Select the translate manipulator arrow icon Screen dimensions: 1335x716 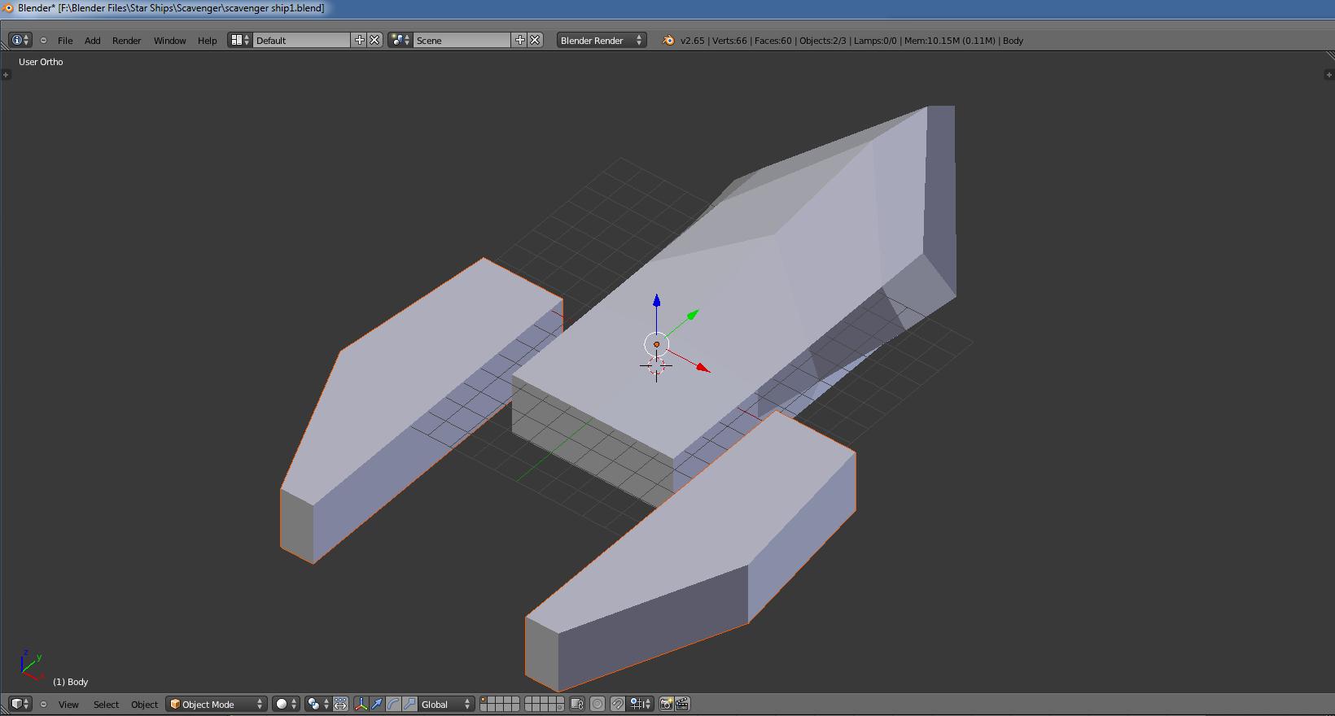click(x=377, y=704)
